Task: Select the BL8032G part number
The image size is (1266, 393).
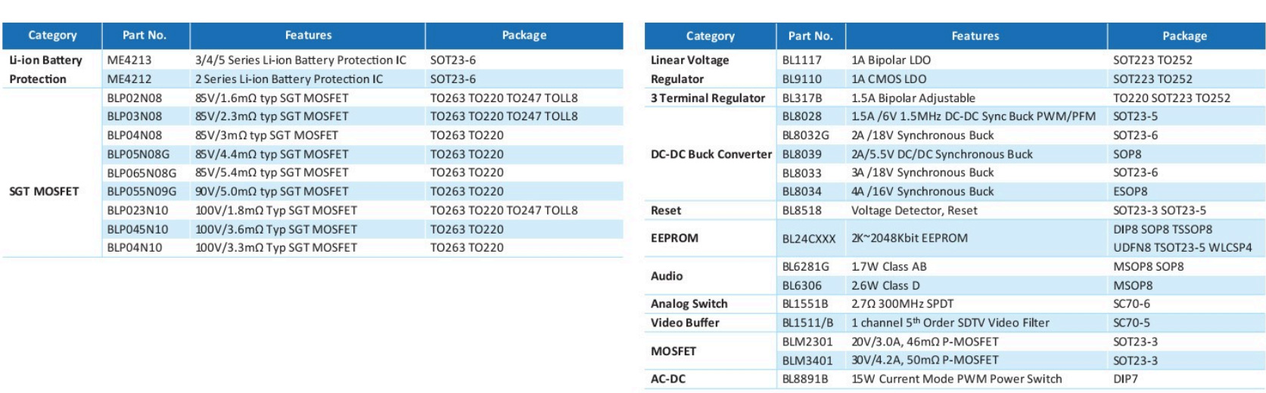Action: (806, 135)
